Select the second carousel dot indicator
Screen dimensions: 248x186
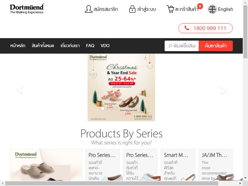pos(107,108)
